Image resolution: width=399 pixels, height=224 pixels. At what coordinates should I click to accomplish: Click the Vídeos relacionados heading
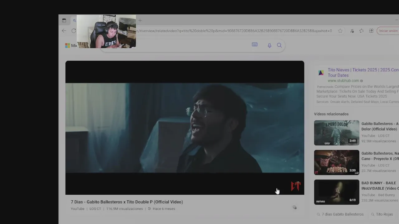(331, 114)
